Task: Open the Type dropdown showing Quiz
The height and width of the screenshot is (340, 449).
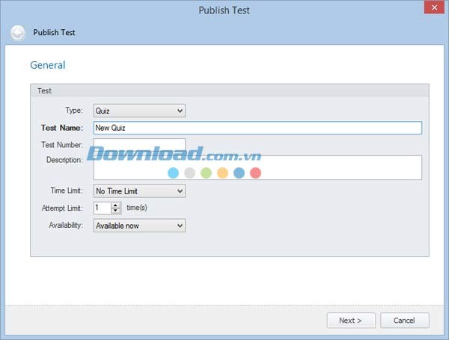Action: [139, 111]
